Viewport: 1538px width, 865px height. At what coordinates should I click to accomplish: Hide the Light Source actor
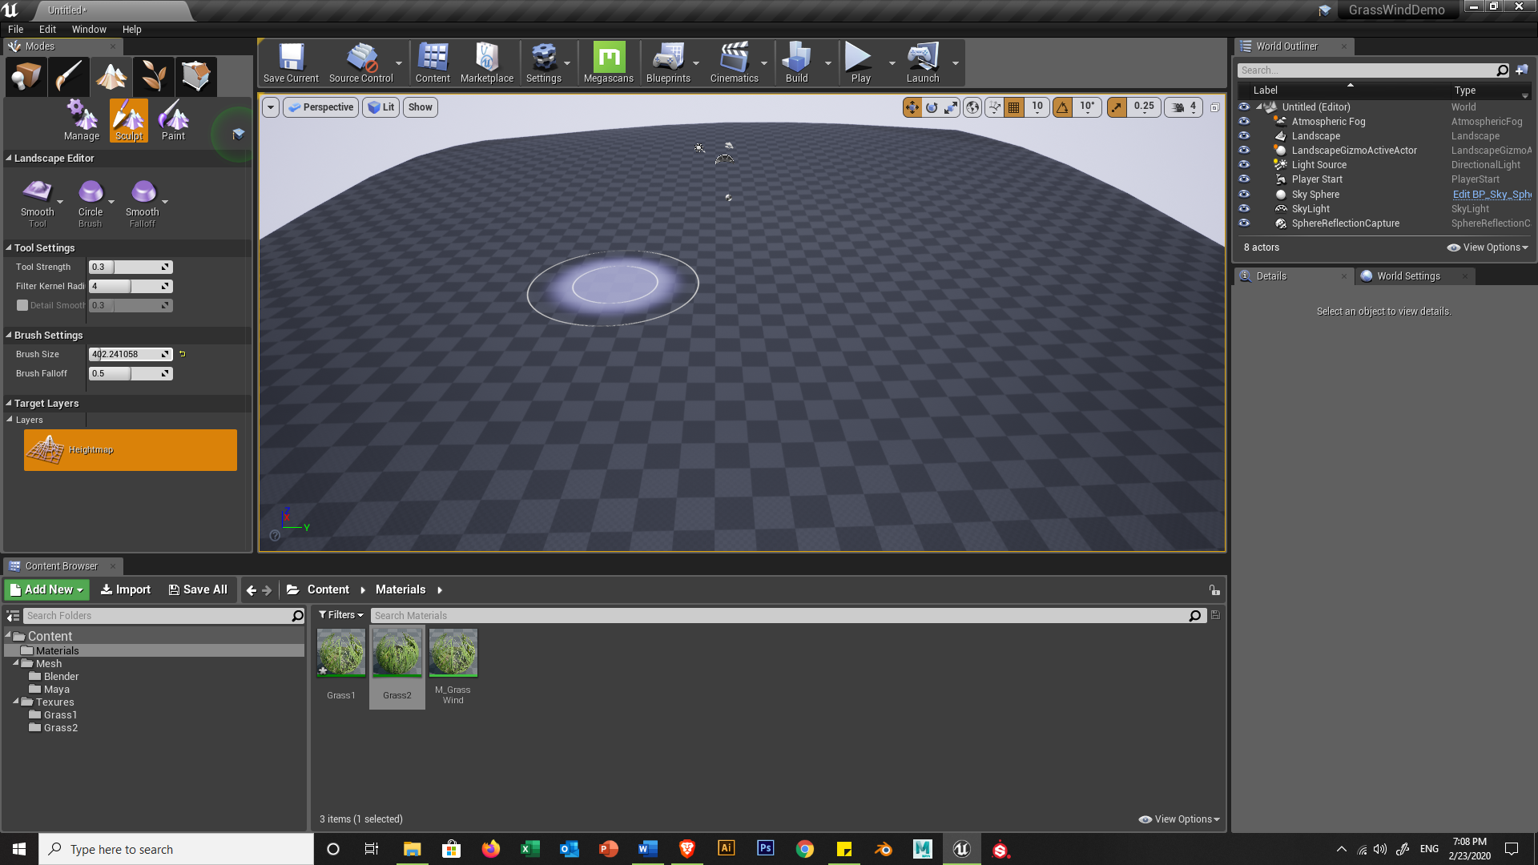[x=1244, y=165]
